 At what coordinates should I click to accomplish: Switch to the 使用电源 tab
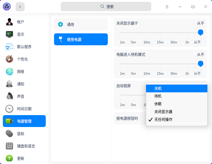coord(81,39)
